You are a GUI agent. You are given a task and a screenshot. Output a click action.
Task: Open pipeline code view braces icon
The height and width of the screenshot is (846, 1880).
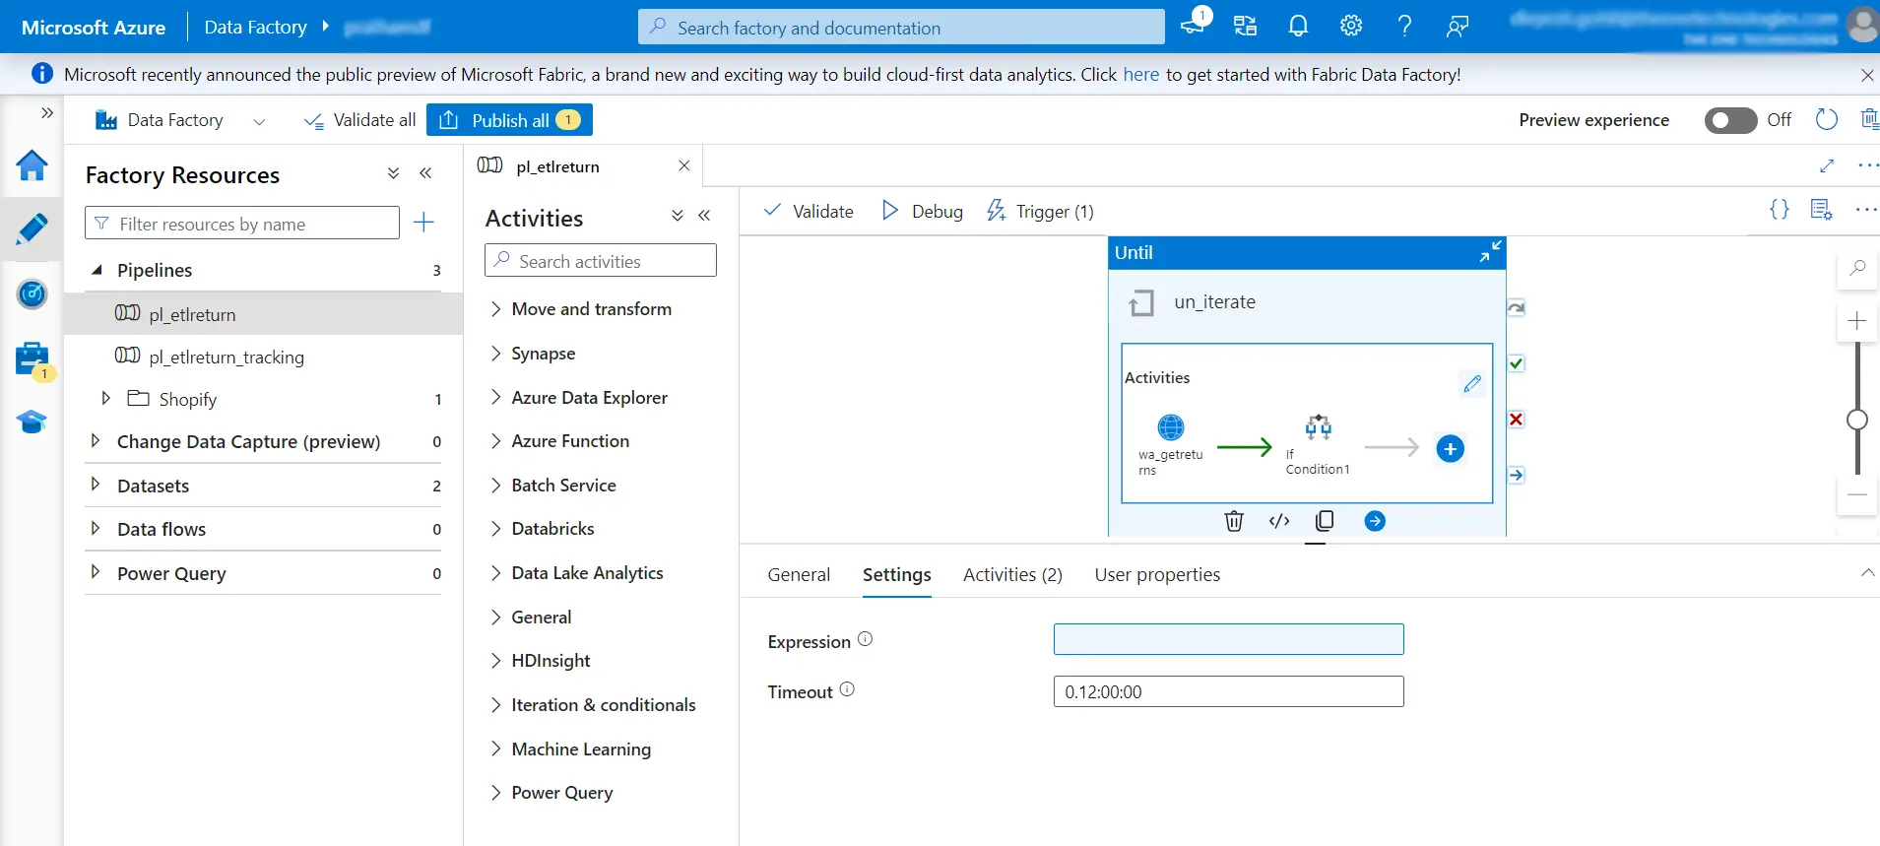(1780, 209)
